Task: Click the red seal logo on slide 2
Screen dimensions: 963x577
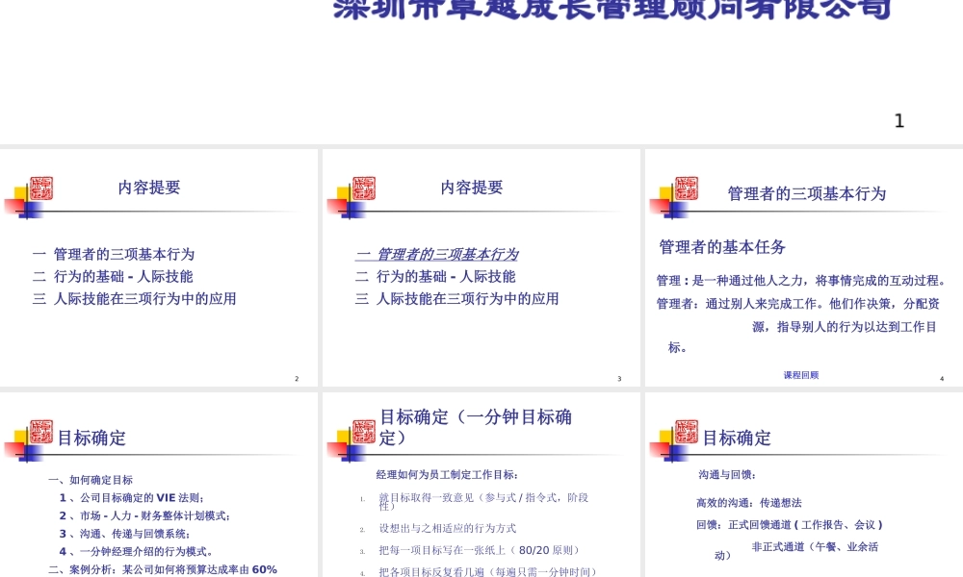Action: point(41,188)
